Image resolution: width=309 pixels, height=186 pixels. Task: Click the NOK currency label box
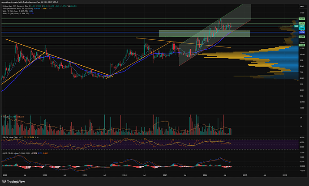pyautogui.click(x=302, y=7)
